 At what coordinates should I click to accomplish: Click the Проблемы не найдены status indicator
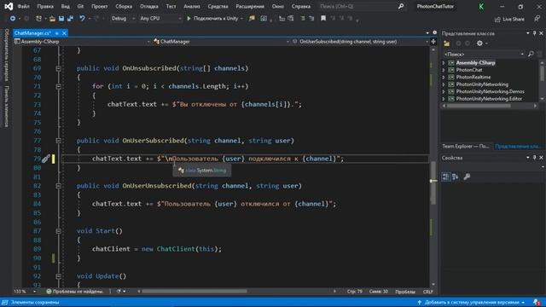point(75,292)
